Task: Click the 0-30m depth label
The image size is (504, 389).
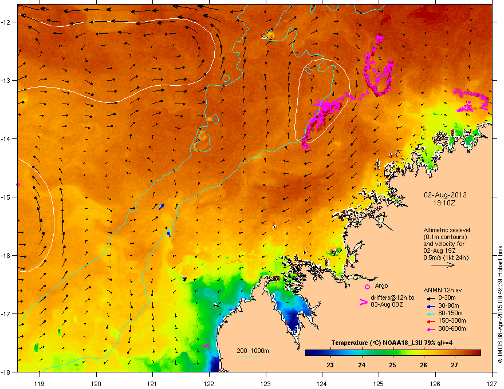Action: point(447,298)
